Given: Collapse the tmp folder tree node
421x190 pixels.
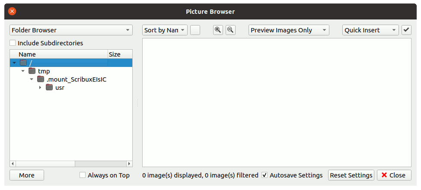Looking at the screenshot, I should coord(23,71).
